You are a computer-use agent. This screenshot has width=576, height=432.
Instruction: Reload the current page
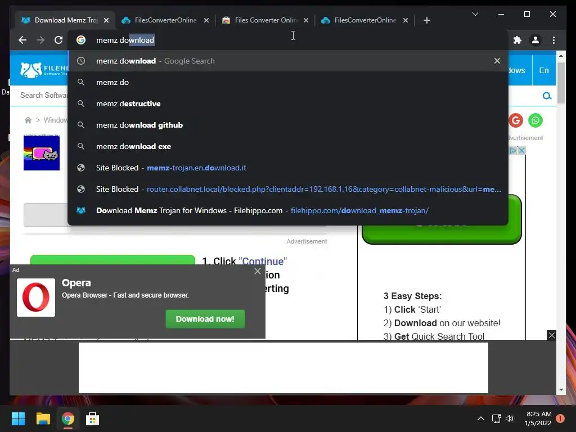(58, 40)
